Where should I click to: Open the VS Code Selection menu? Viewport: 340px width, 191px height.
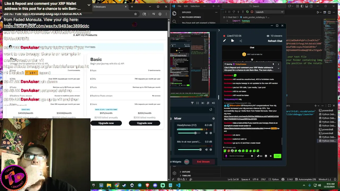[x=195, y=6]
